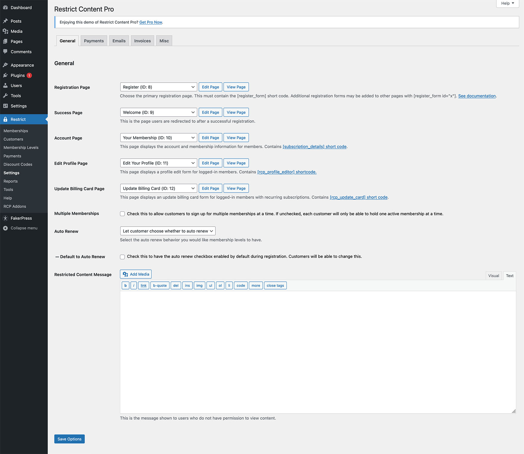Switch to the Payments settings tab
Image resolution: width=524 pixels, height=454 pixels.
[94, 41]
